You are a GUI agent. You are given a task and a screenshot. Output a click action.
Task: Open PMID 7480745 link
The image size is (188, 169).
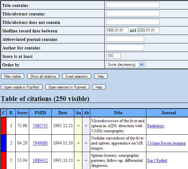click(40, 126)
